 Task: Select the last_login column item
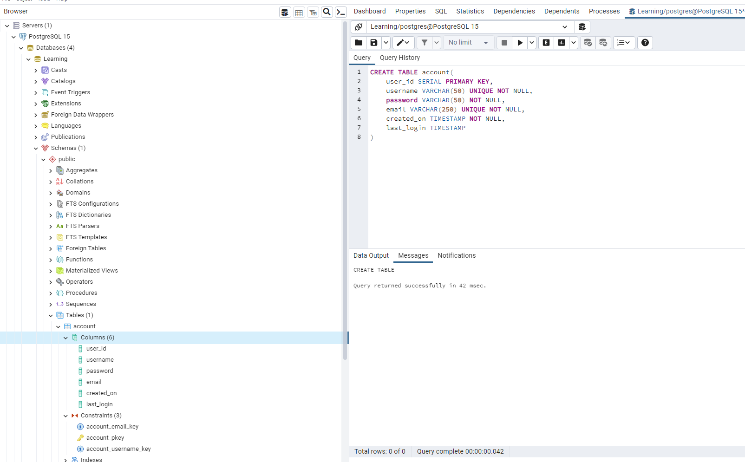click(99, 404)
